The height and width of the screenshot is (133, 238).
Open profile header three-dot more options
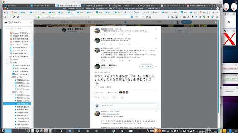click(x=191, y=30)
